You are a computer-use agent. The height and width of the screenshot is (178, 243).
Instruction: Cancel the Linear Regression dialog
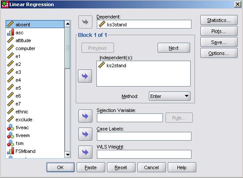151,167
